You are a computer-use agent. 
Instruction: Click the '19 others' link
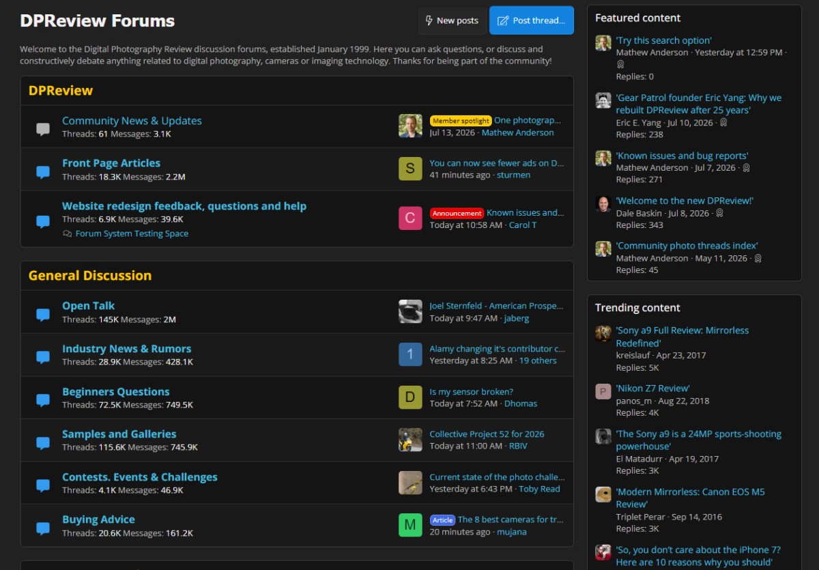click(538, 360)
